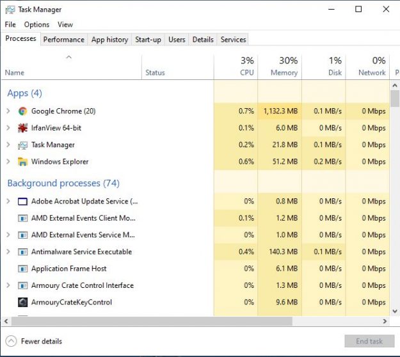Expand Adobe Acrobat Update Service entry
The image size is (400, 357).
(x=8, y=201)
